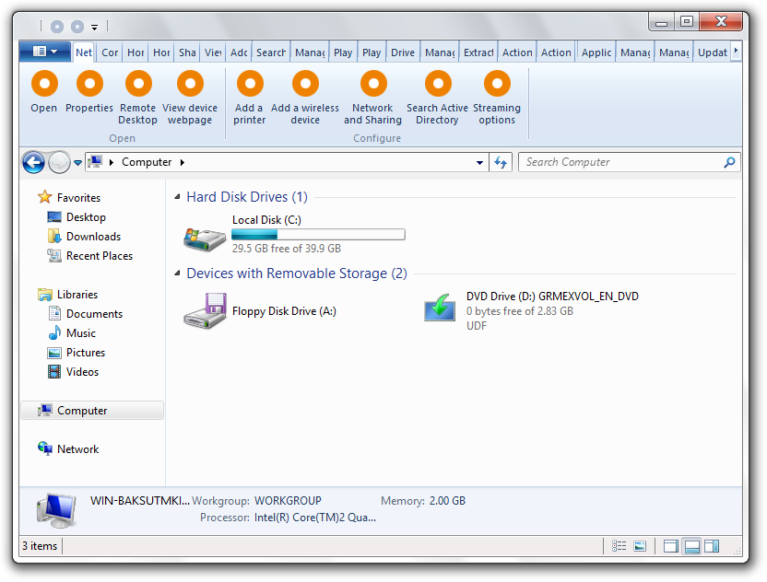
Task: Click the Music library icon
Action: pos(54,332)
